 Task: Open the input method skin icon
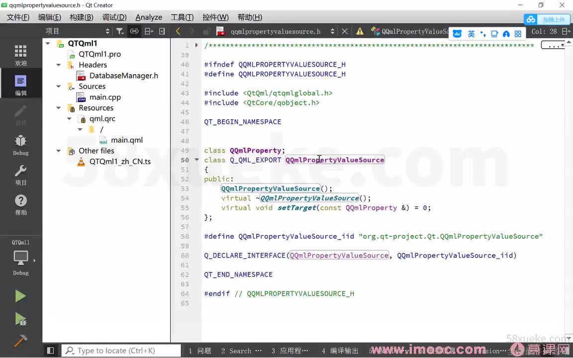tap(506, 34)
